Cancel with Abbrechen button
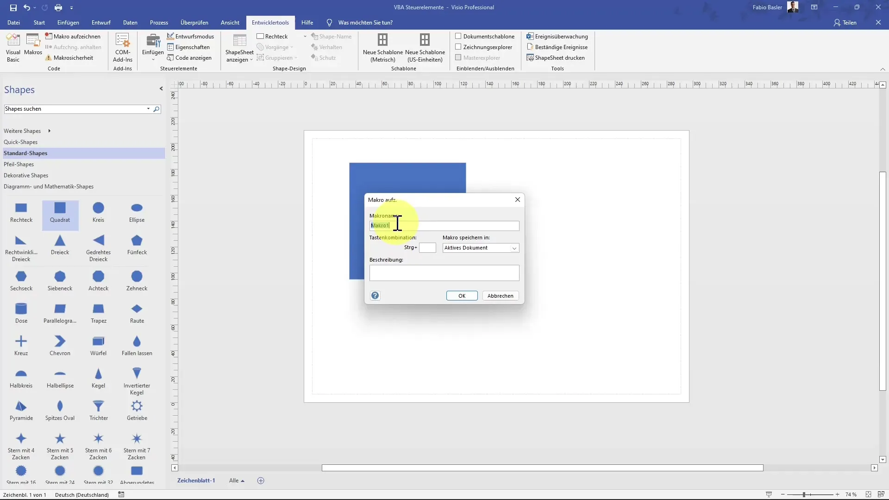Viewport: 889px width, 500px height. [500, 296]
